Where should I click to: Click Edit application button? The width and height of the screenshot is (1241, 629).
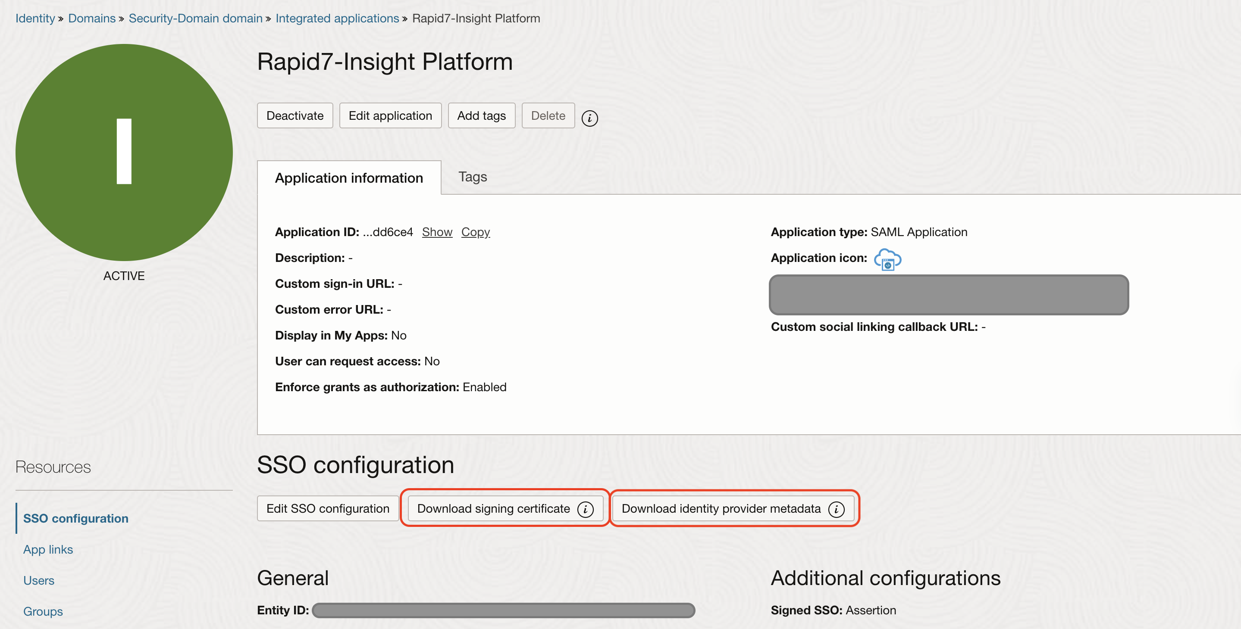pyautogui.click(x=390, y=115)
